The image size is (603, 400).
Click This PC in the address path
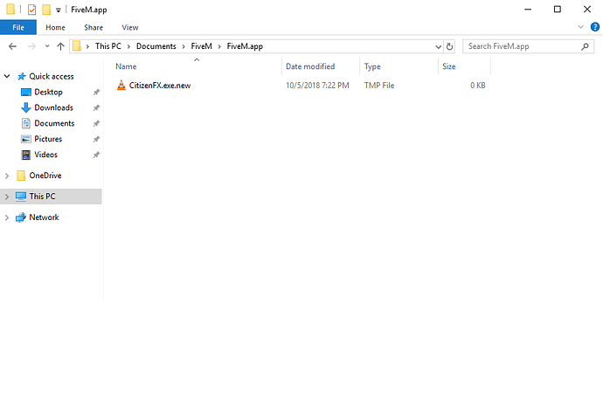108,46
